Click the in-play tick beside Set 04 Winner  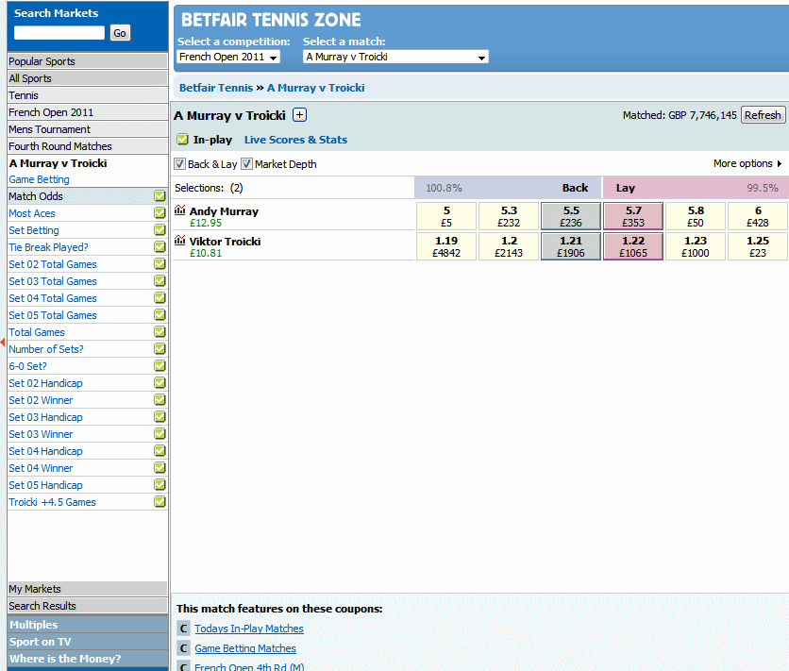click(160, 468)
